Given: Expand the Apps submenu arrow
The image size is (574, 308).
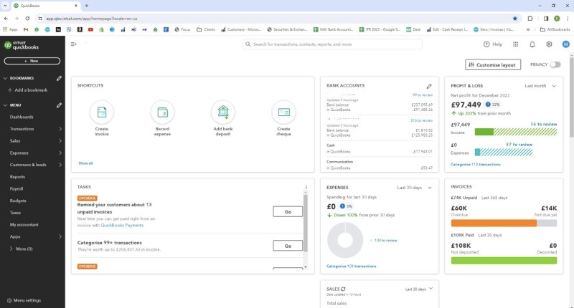Looking at the screenshot, I should [x=60, y=237].
